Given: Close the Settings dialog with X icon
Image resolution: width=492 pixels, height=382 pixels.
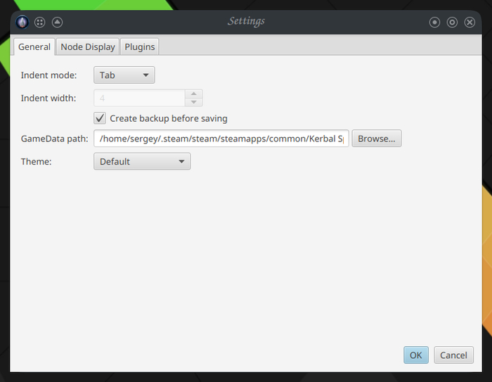Looking at the screenshot, I should 470,23.
